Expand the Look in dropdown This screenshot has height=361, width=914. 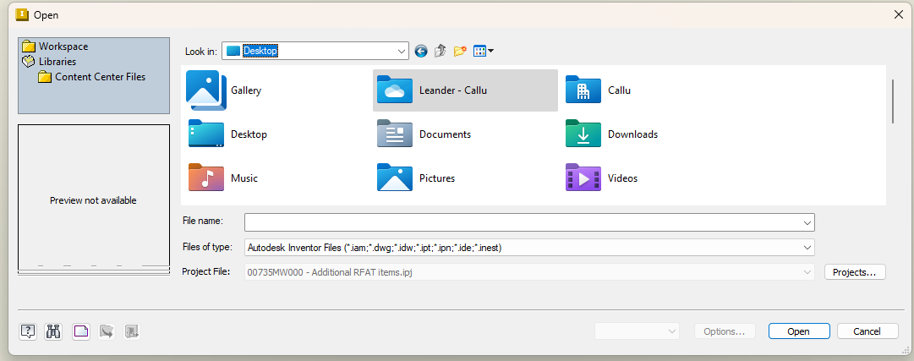click(x=402, y=52)
